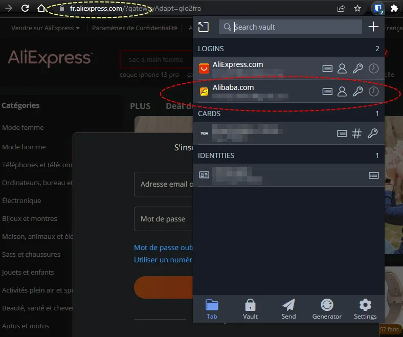403x337 pixels.
Task: Click the padlock site info icon
Action: point(62,8)
